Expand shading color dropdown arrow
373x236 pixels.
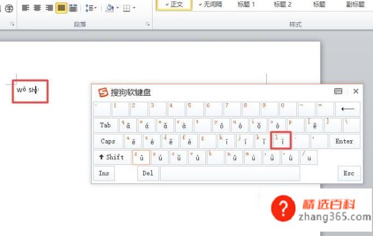click(118, 8)
